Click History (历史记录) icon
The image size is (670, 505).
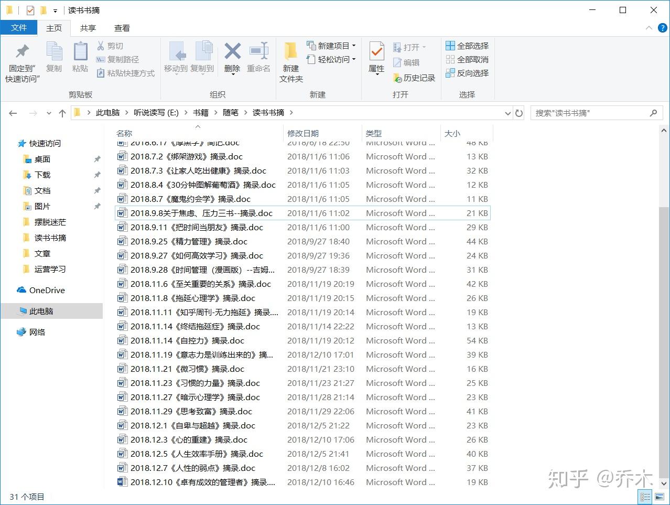398,78
